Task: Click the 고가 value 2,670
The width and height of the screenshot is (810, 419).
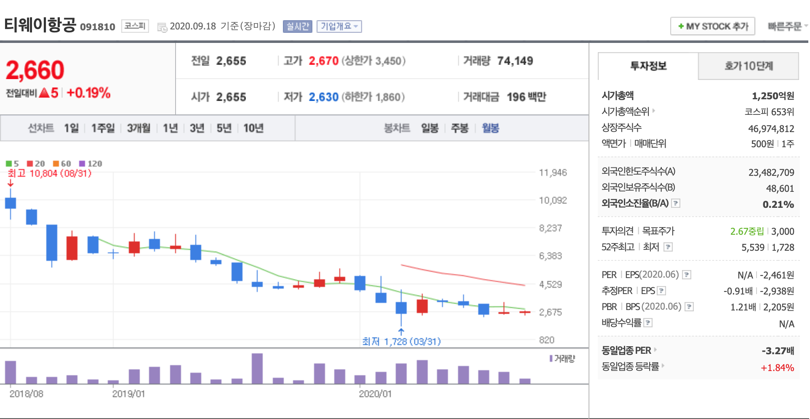Action: click(324, 61)
